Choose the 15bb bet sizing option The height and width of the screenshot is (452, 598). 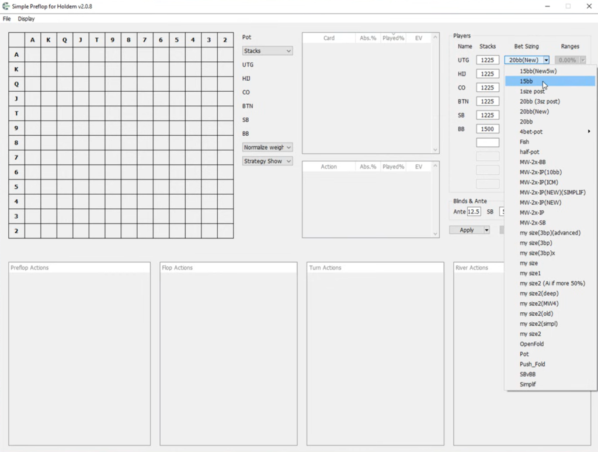pos(550,81)
